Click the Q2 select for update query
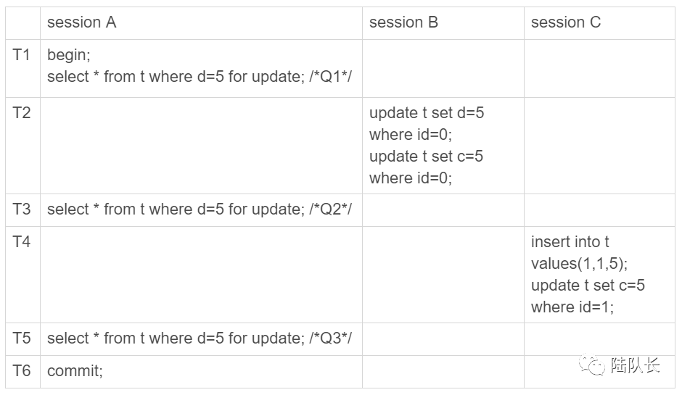 pos(200,209)
